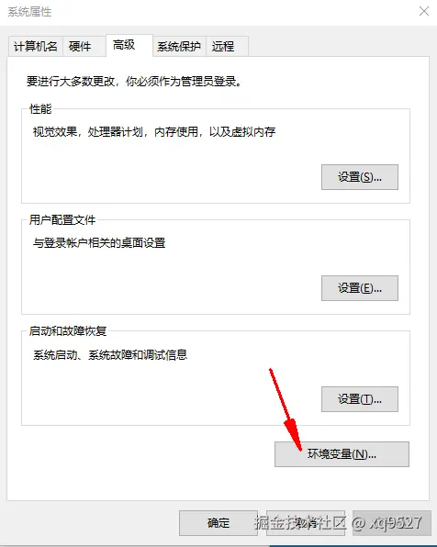Click 设置(E)... for user profiles

click(x=360, y=288)
